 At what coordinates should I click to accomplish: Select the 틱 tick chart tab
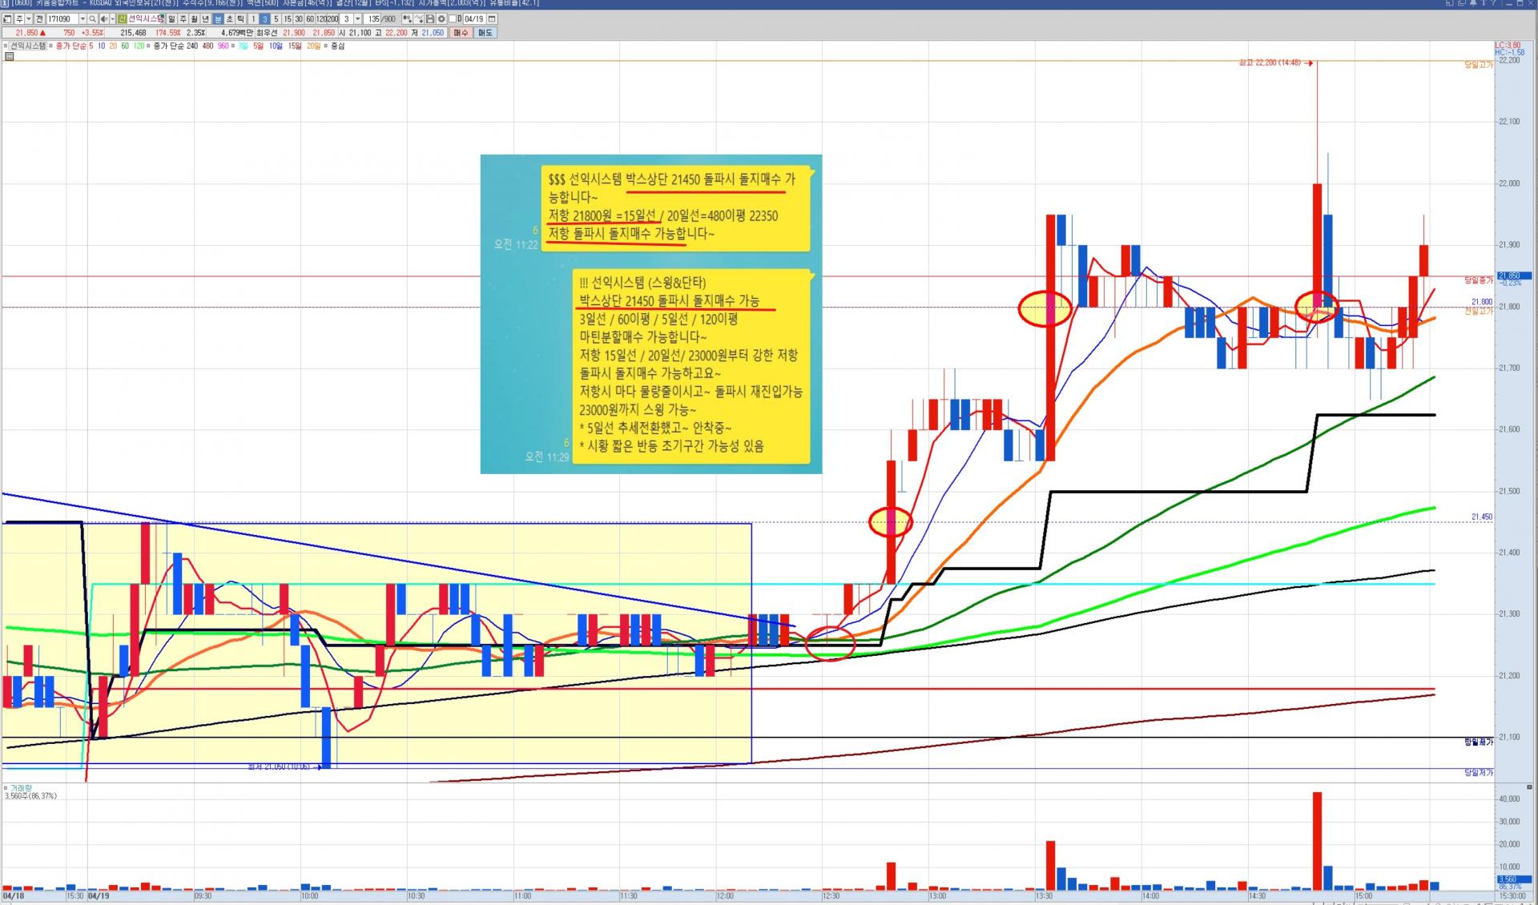tap(240, 18)
